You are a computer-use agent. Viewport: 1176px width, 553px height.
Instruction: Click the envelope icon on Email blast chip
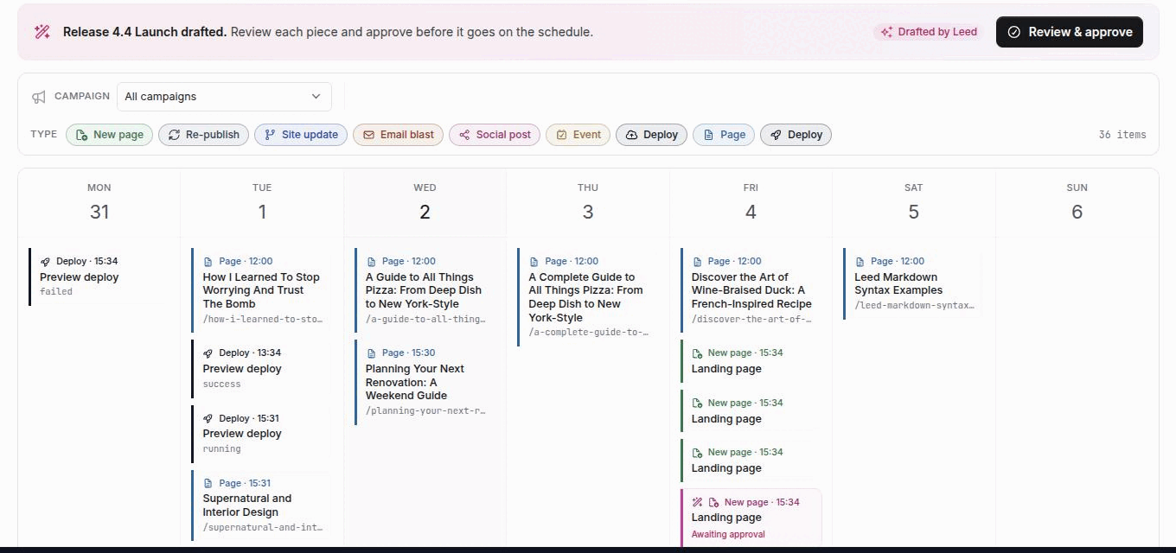(368, 135)
